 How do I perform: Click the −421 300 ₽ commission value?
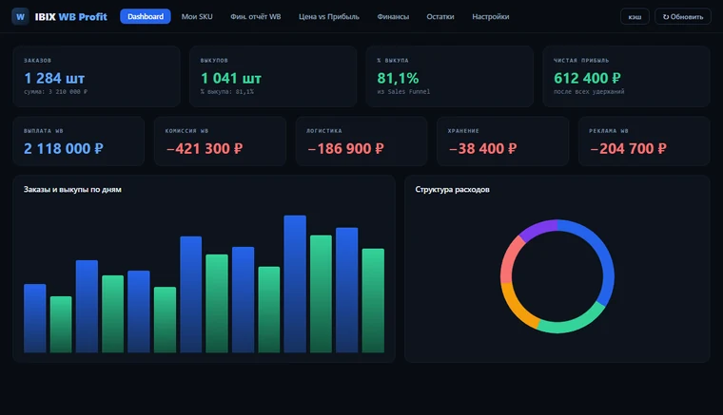pos(205,148)
